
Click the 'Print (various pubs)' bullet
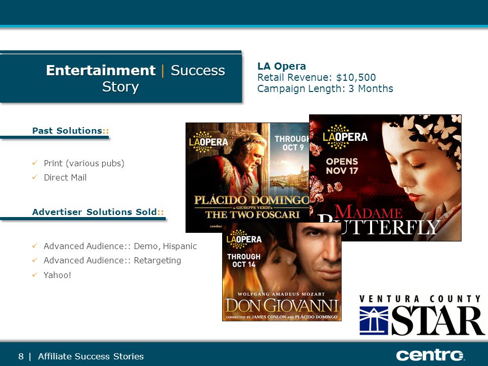point(84,163)
